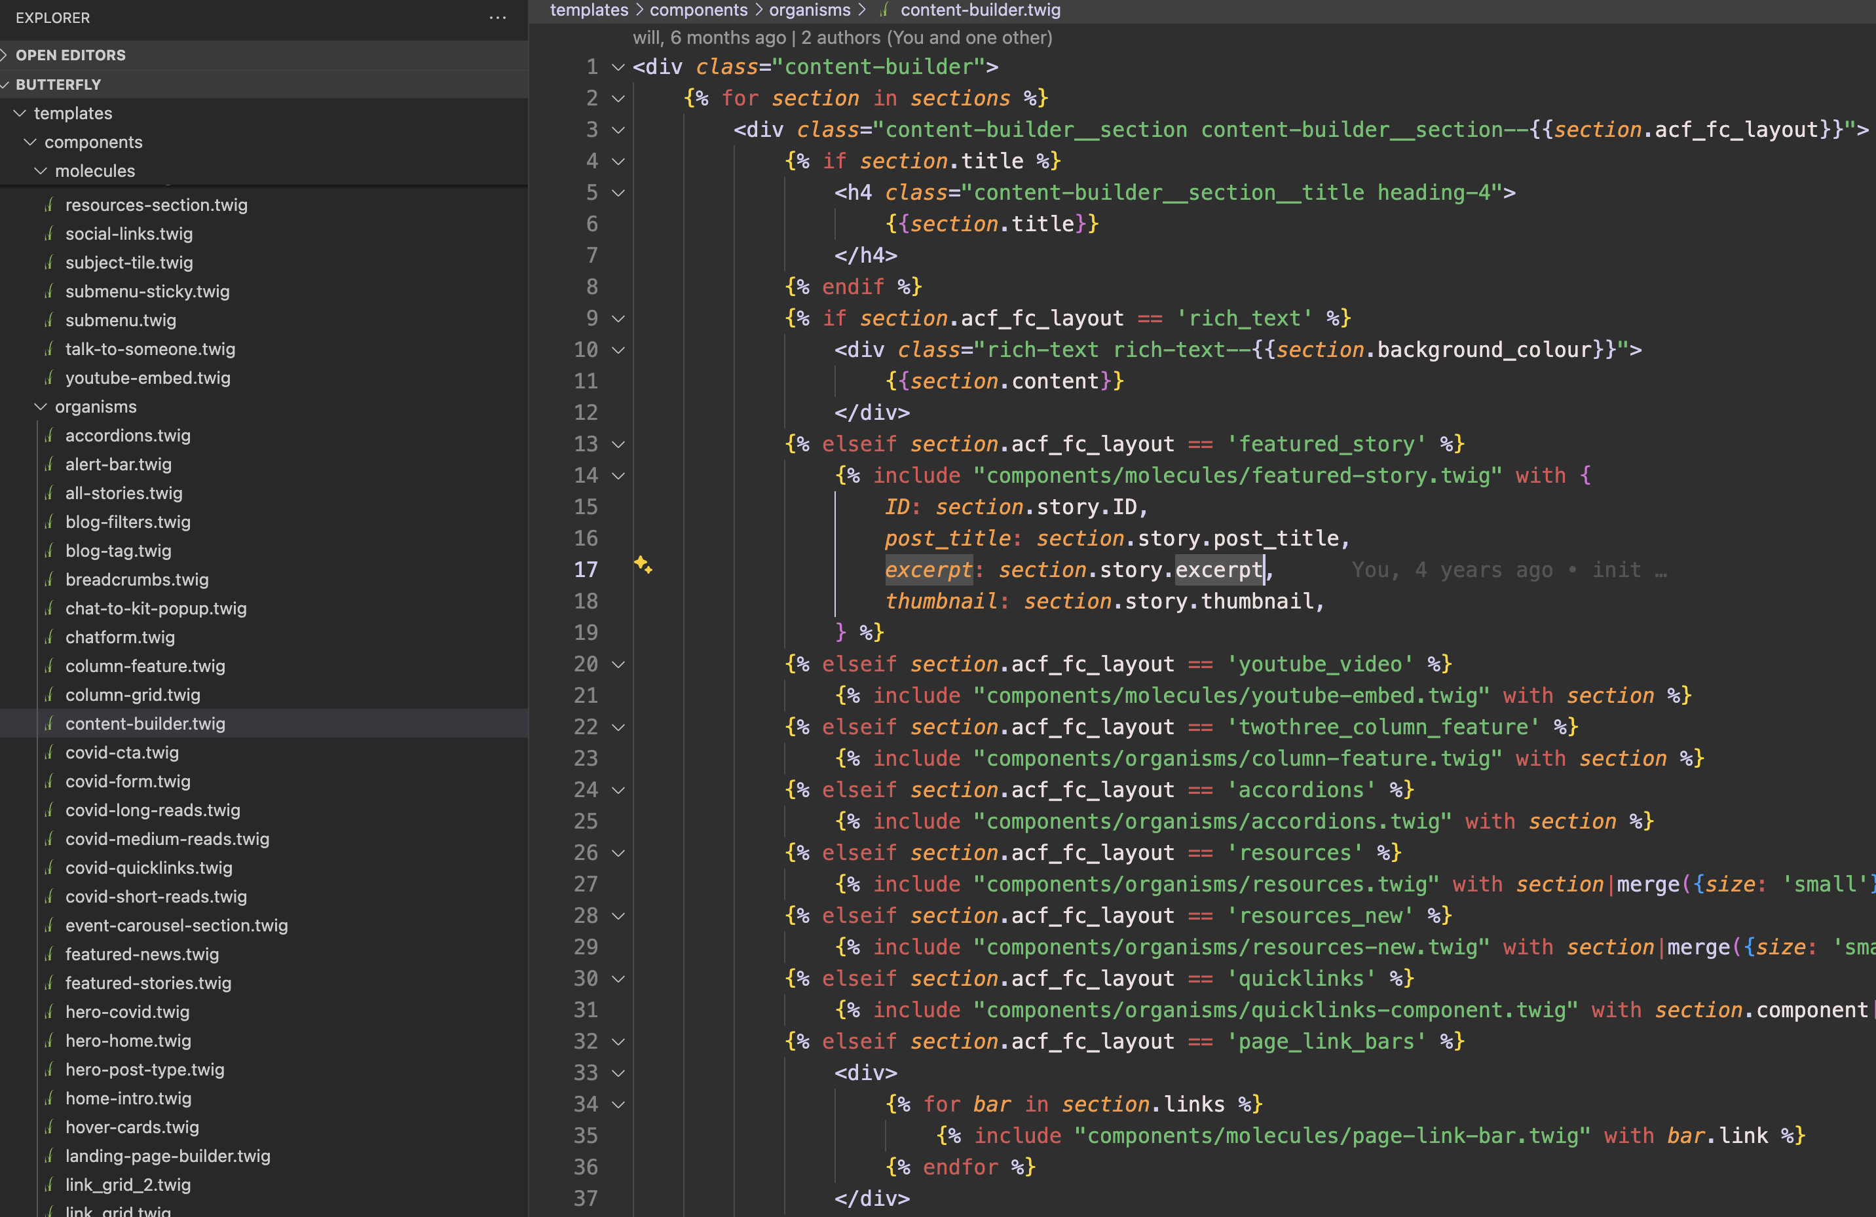The width and height of the screenshot is (1876, 1217).
Task: Select covid-form.twig in the Explorer
Action: tap(128, 781)
